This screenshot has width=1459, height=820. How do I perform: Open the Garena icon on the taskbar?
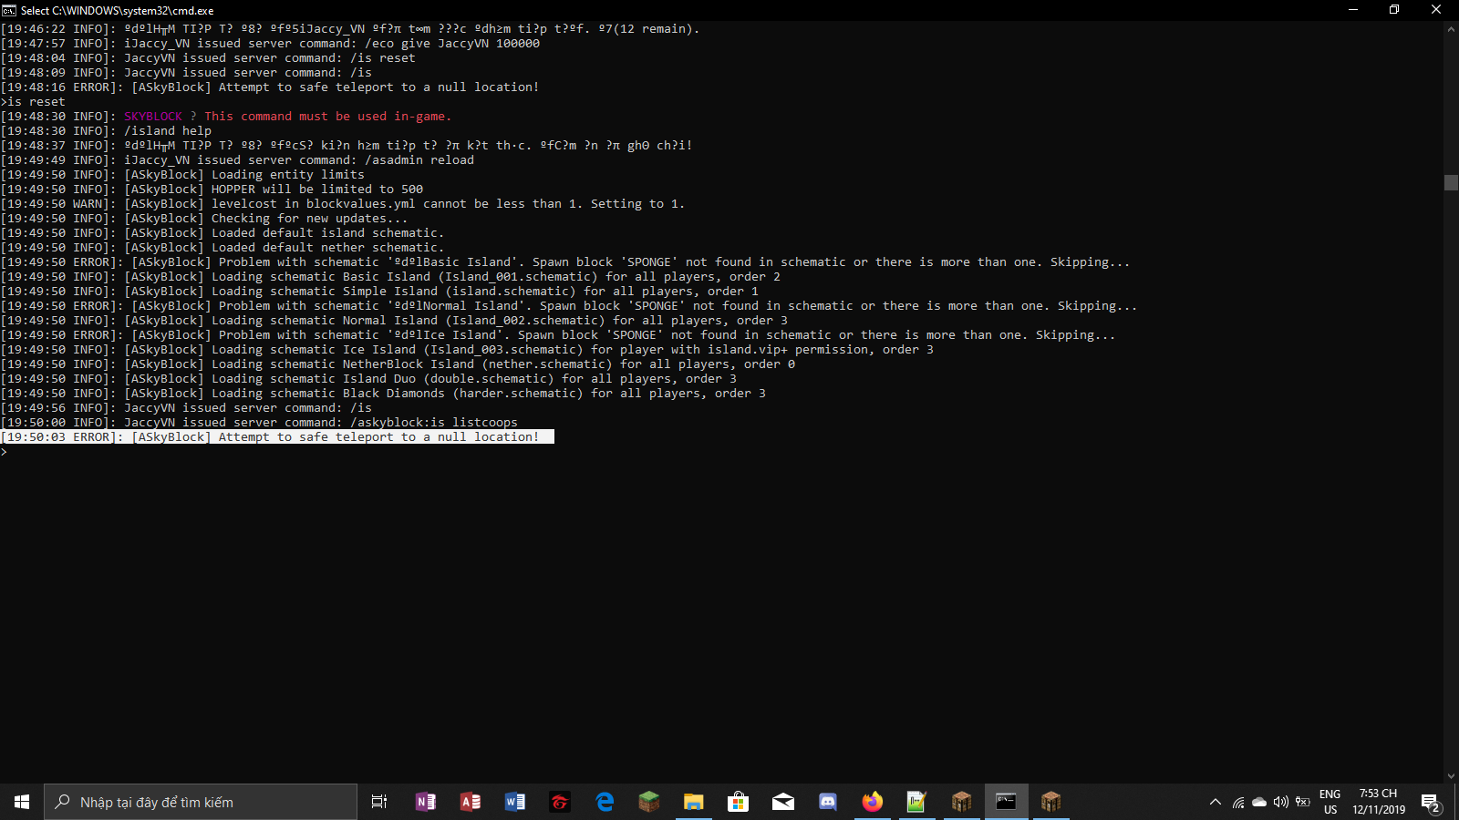[559, 802]
